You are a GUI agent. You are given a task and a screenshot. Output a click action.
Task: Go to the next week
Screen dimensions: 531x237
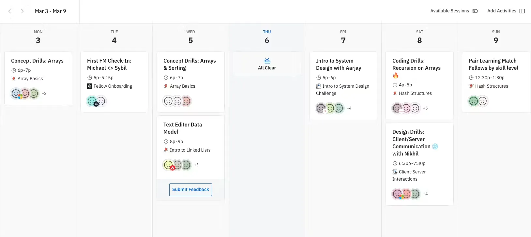[x=22, y=11]
